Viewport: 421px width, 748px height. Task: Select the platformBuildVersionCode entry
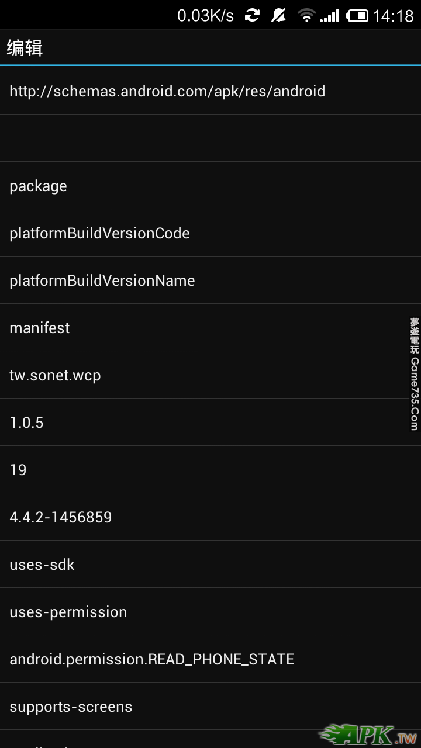pyautogui.click(x=99, y=233)
